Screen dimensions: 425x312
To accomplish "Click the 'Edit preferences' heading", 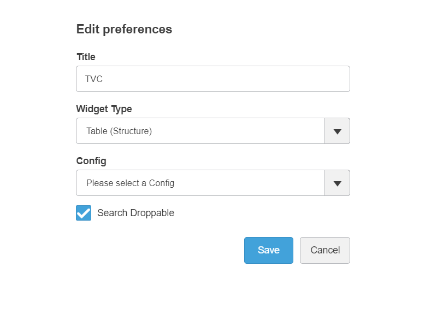I will [124, 30].
